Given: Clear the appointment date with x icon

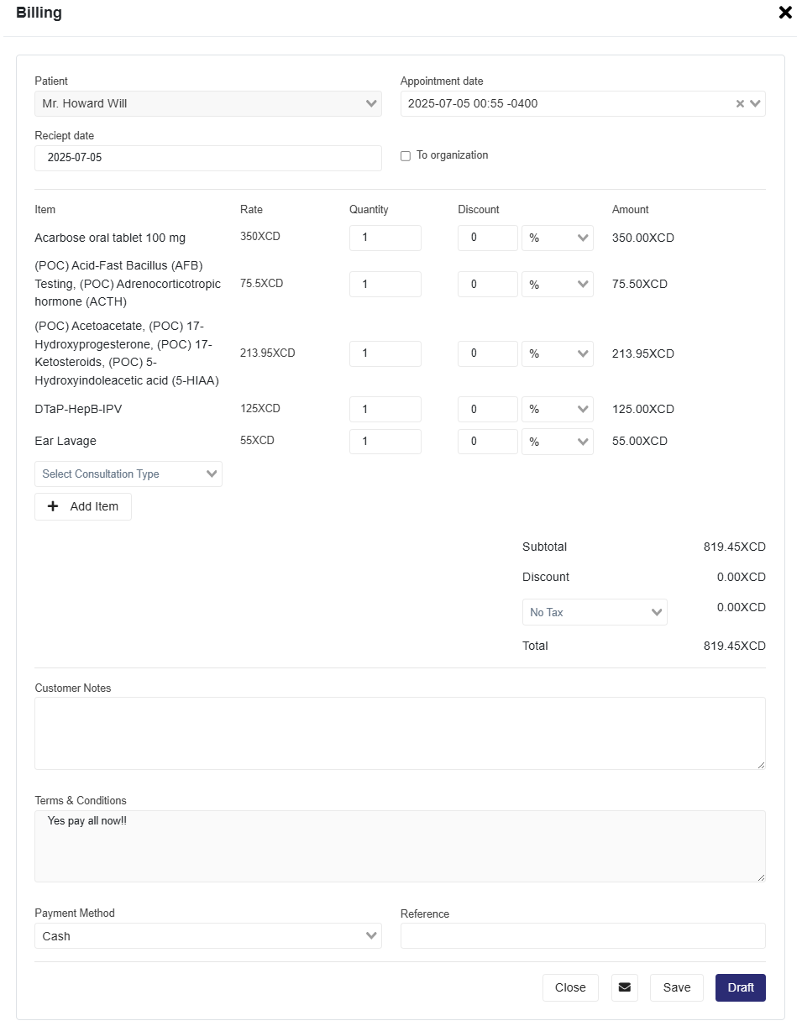Looking at the screenshot, I should [x=740, y=104].
